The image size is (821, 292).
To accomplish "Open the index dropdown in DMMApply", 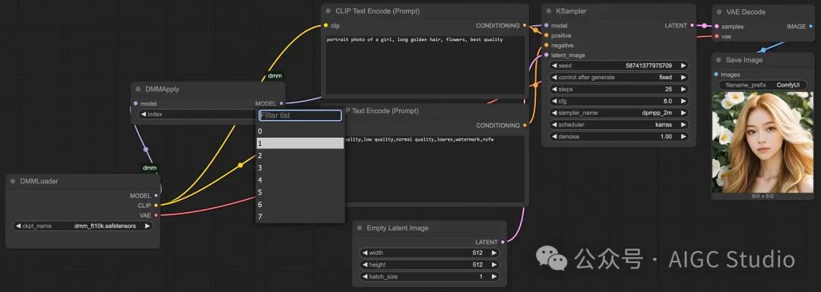I will point(198,114).
